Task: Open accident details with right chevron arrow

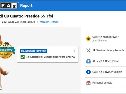Action: 75,51
